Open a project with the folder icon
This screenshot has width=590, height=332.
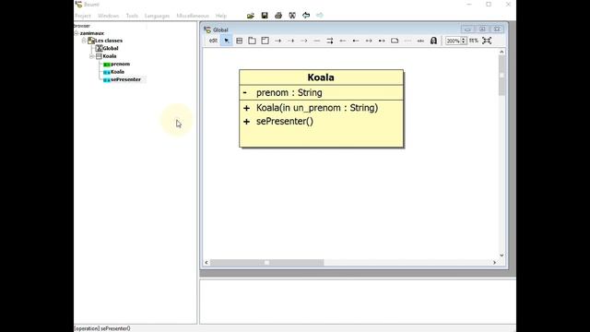tap(251, 16)
